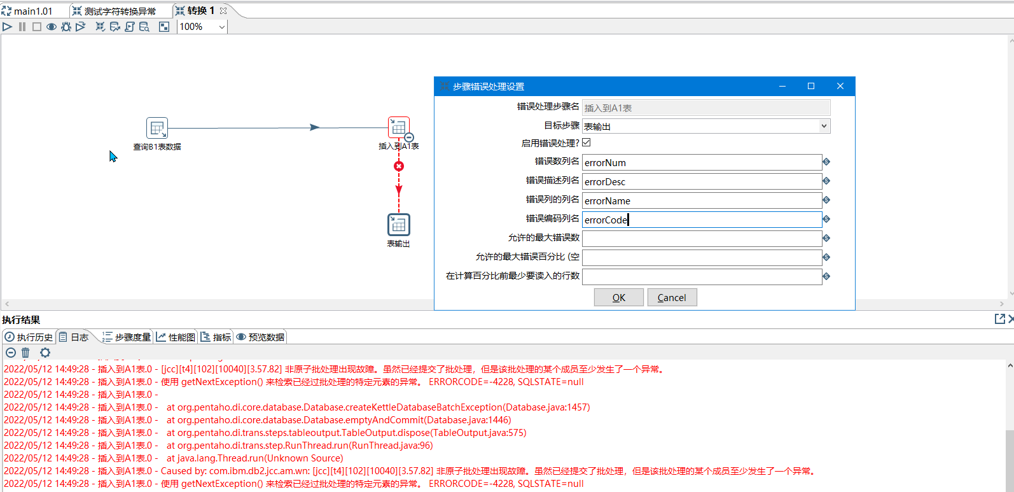
Task: Stop the transformation with the square icon
Action: click(x=37, y=27)
